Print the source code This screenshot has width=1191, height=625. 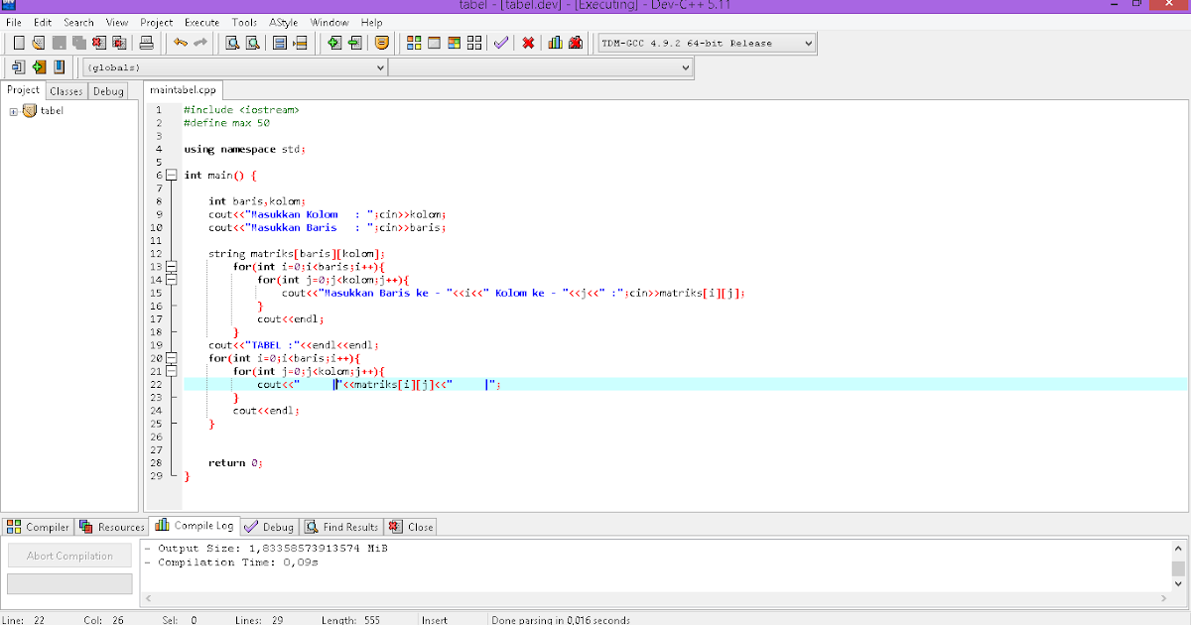(145, 43)
